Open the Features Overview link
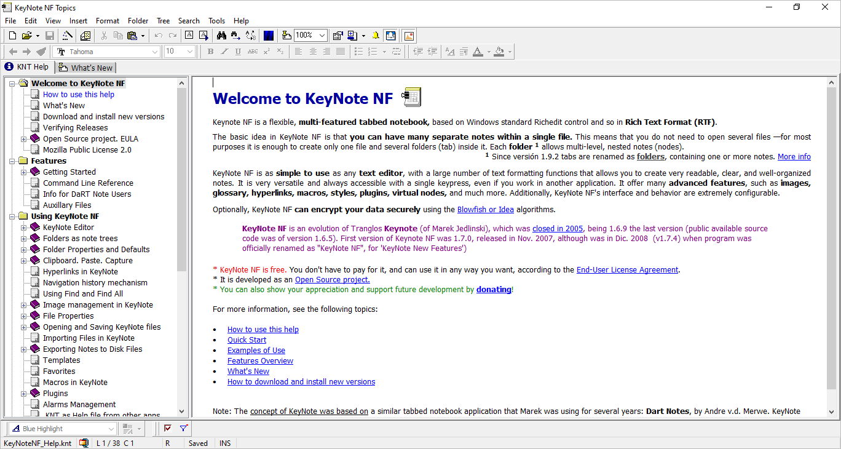The image size is (841, 449). (260, 361)
